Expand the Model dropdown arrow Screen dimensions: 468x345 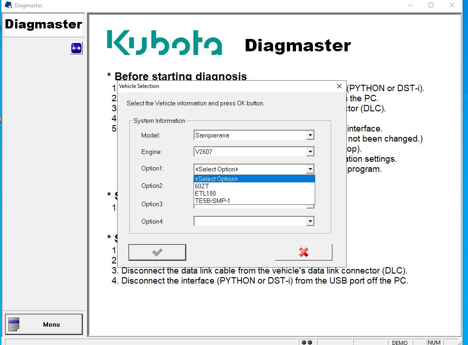tap(311, 135)
